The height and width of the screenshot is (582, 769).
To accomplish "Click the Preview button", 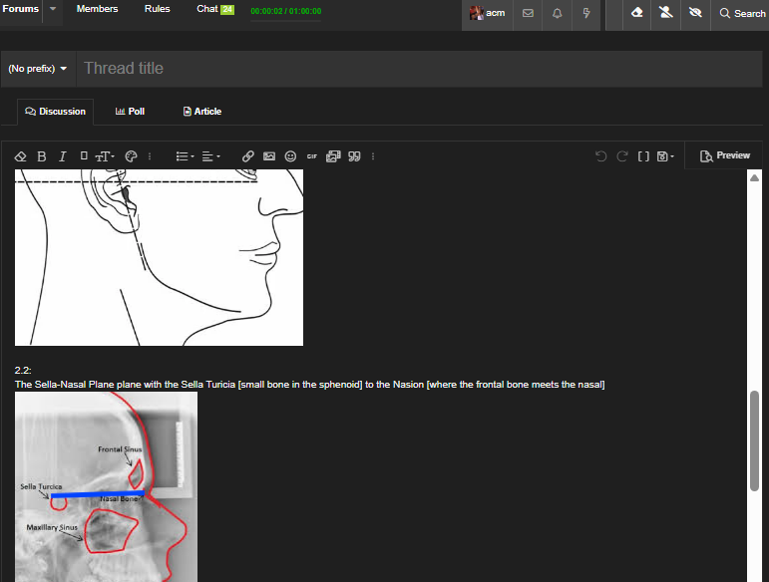I will tap(725, 155).
